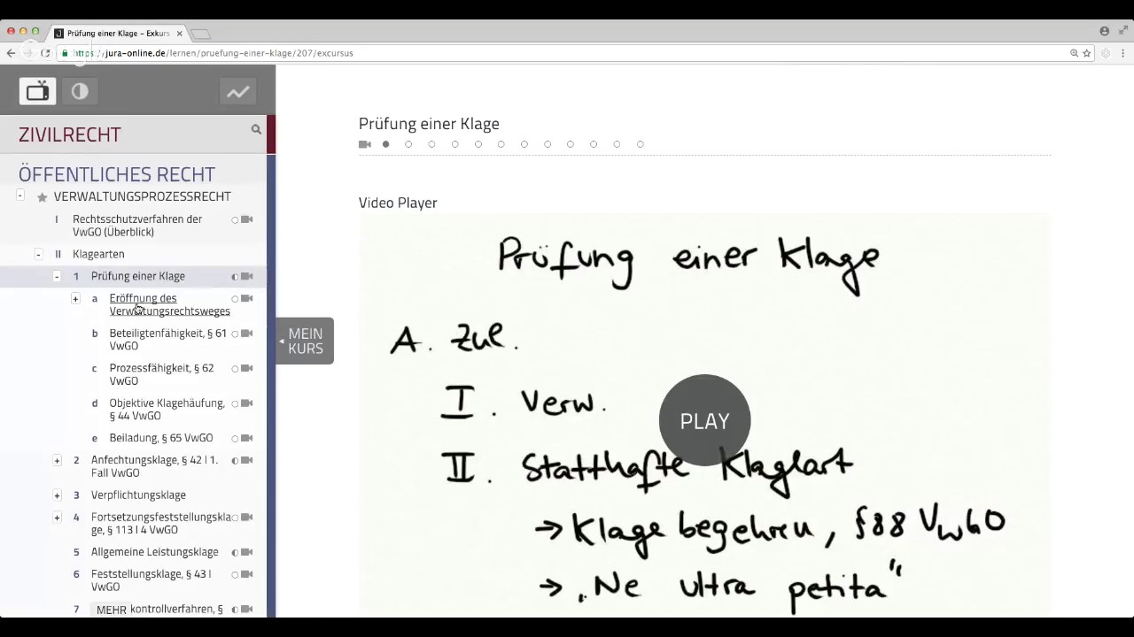The width and height of the screenshot is (1134, 637).
Task: Collapse Prüfung einer Klage subtree
Action: click(x=57, y=276)
